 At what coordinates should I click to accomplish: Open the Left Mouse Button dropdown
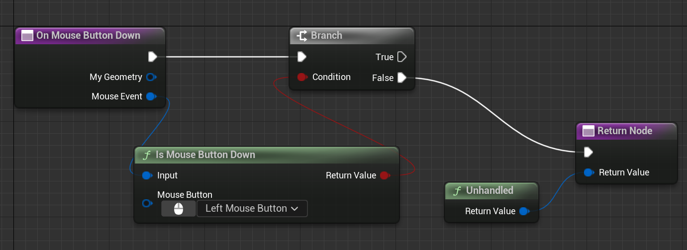tap(252, 209)
